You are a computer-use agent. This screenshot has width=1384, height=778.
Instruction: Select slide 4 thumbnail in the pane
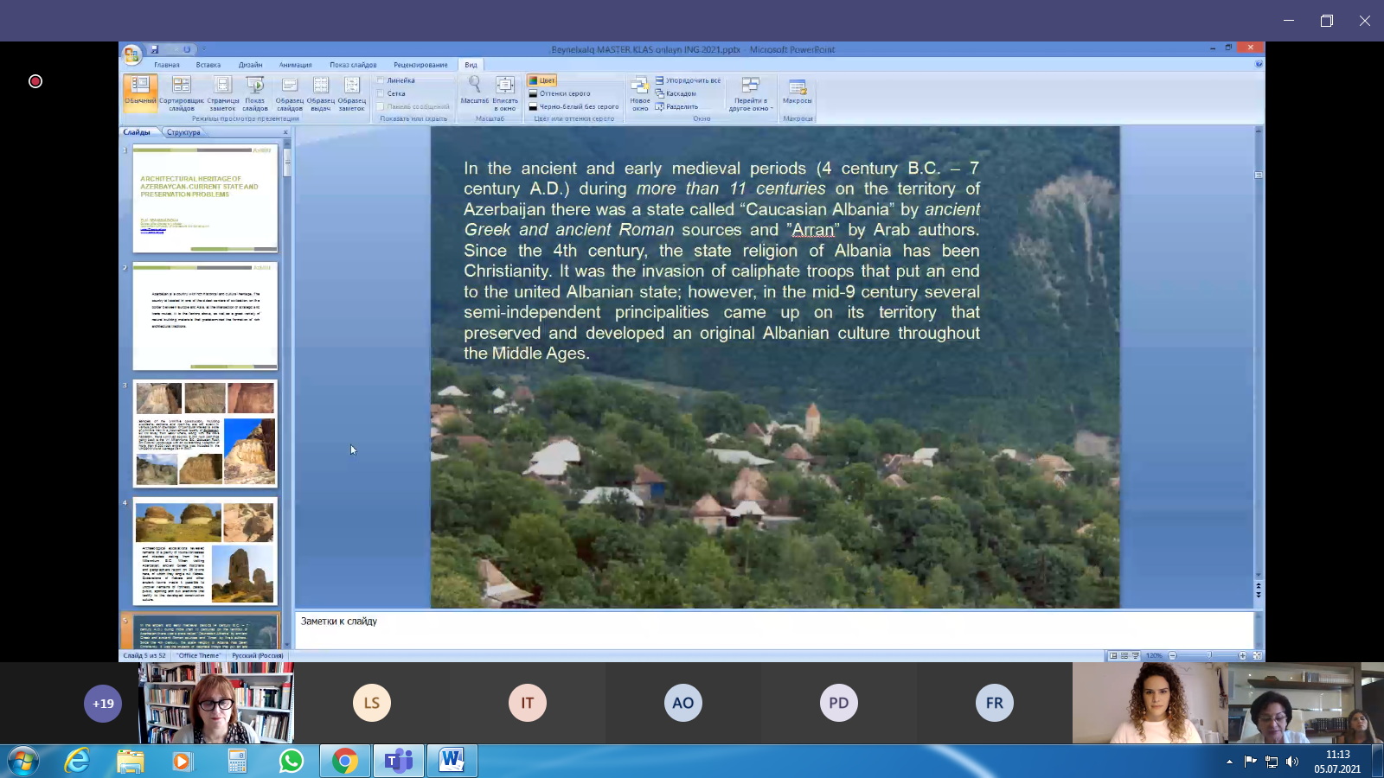tap(205, 552)
